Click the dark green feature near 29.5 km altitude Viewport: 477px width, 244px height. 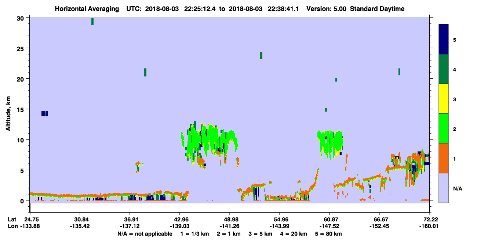92,22
